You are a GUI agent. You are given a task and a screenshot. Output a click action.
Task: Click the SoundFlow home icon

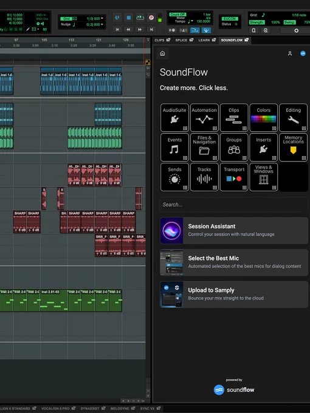tap(162, 53)
